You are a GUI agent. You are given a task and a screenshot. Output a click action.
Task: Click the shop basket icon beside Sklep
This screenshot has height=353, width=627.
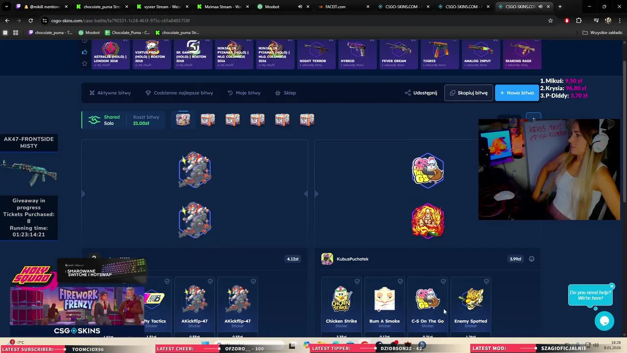(278, 93)
